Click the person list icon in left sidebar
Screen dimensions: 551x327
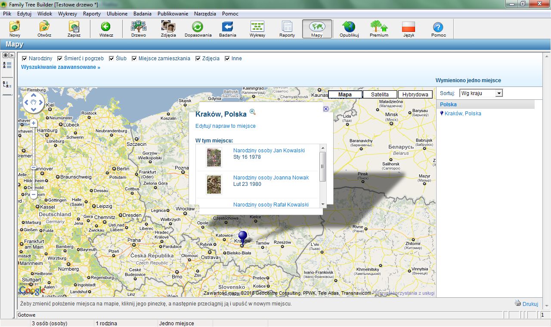(7, 65)
